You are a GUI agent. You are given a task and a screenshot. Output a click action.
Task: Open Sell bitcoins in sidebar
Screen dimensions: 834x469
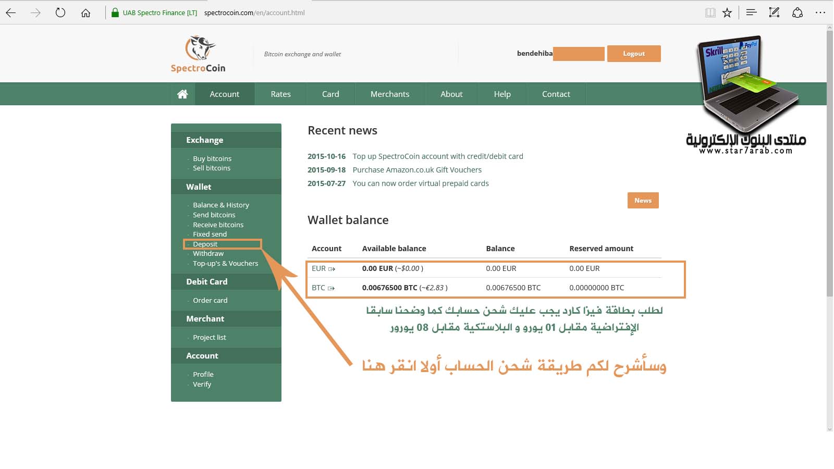(212, 168)
